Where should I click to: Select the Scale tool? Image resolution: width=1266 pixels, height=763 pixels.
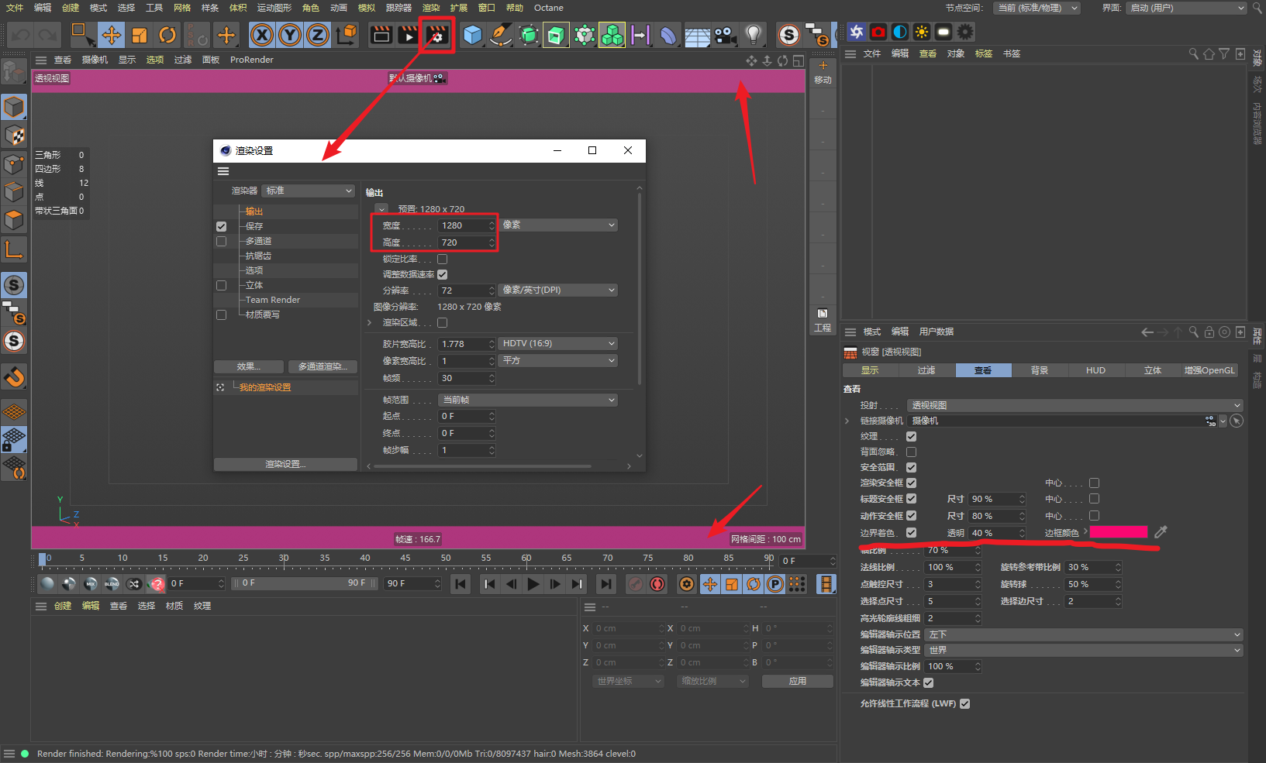[x=140, y=35]
